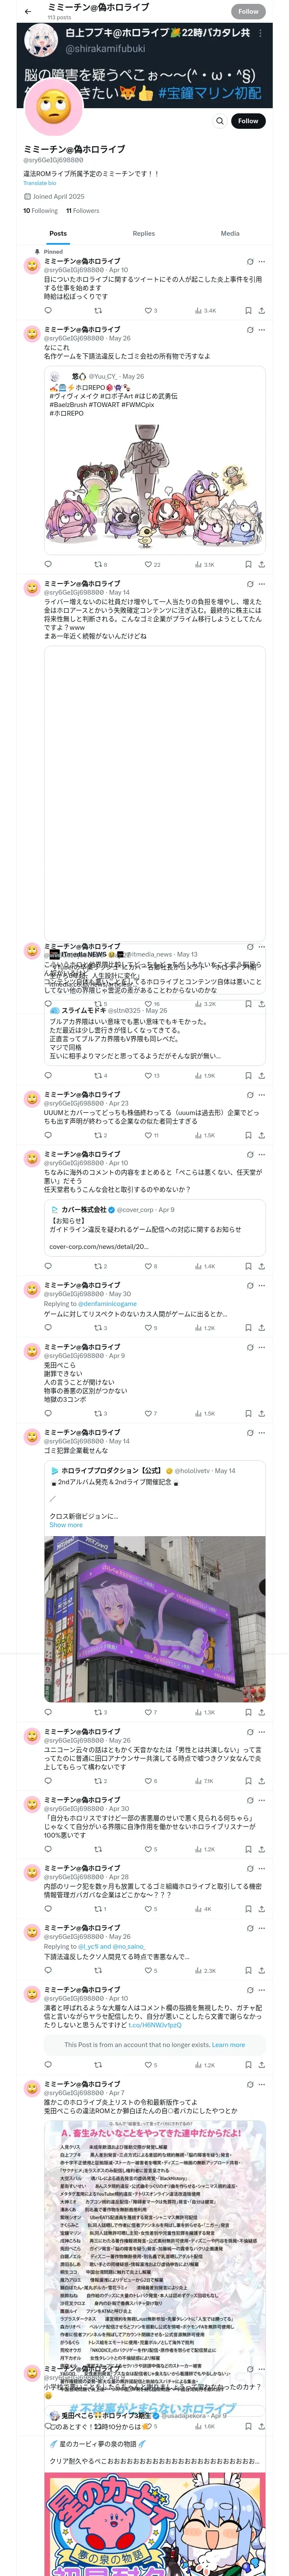Go back using the arrow icon
The width and height of the screenshot is (289, 2576).
[28, 11]
